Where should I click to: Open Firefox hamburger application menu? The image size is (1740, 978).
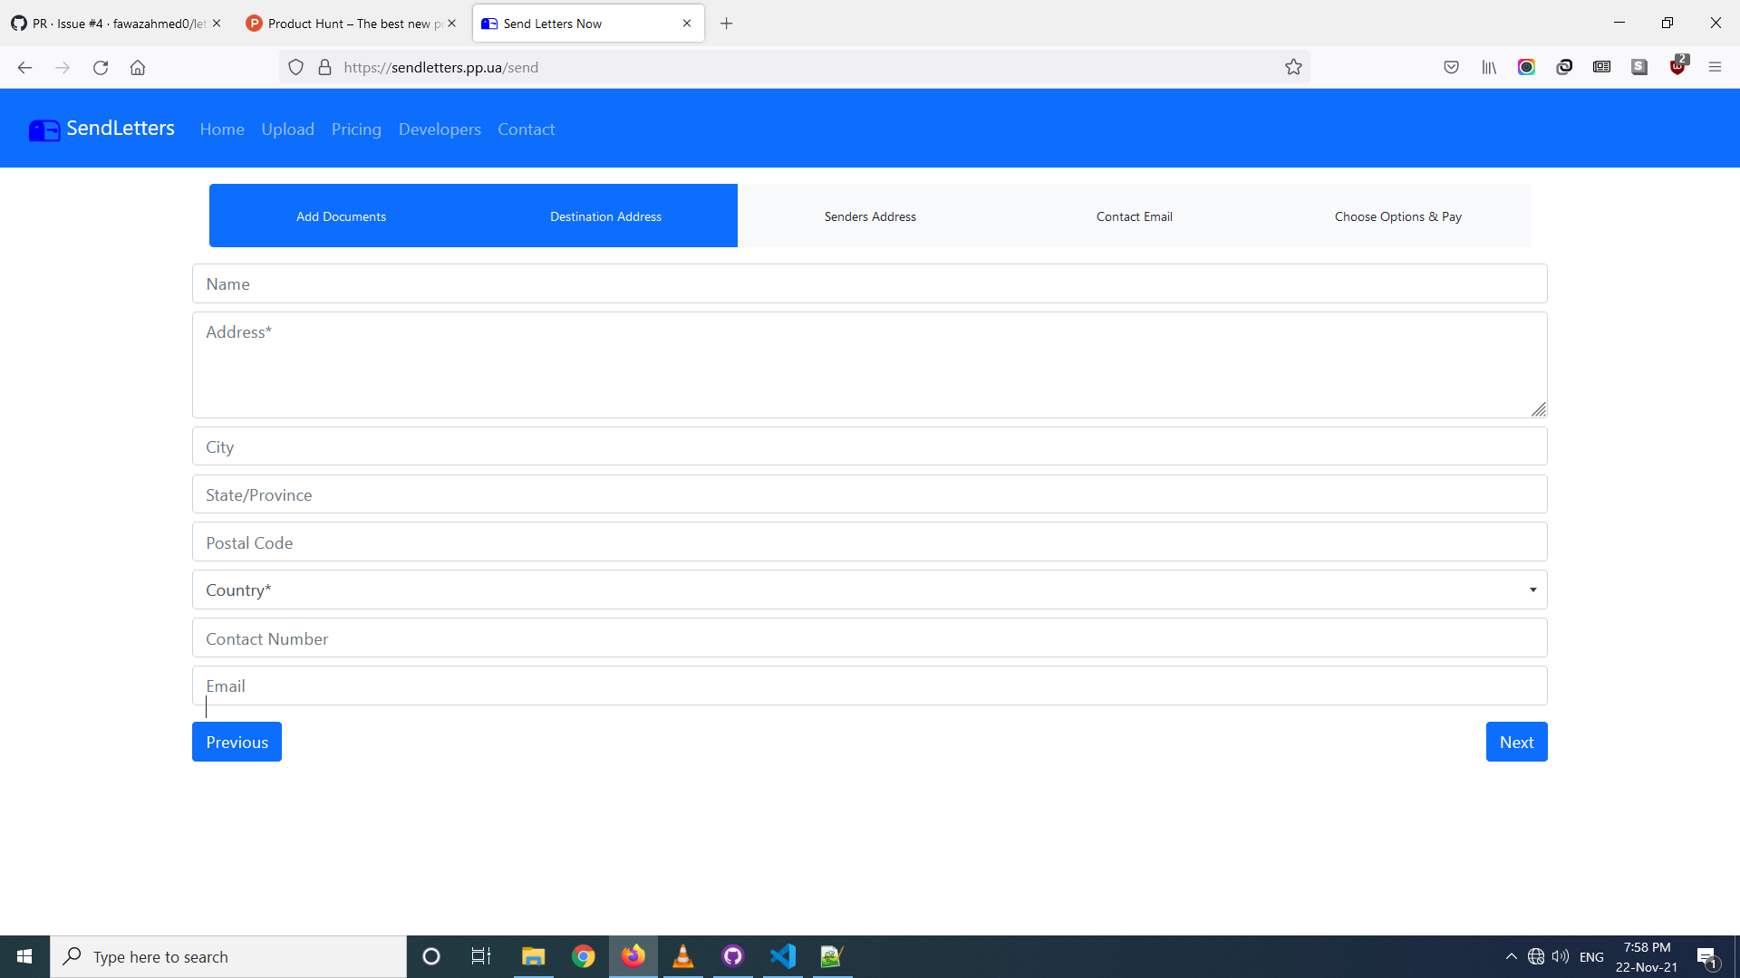[x=1715, y=67]
